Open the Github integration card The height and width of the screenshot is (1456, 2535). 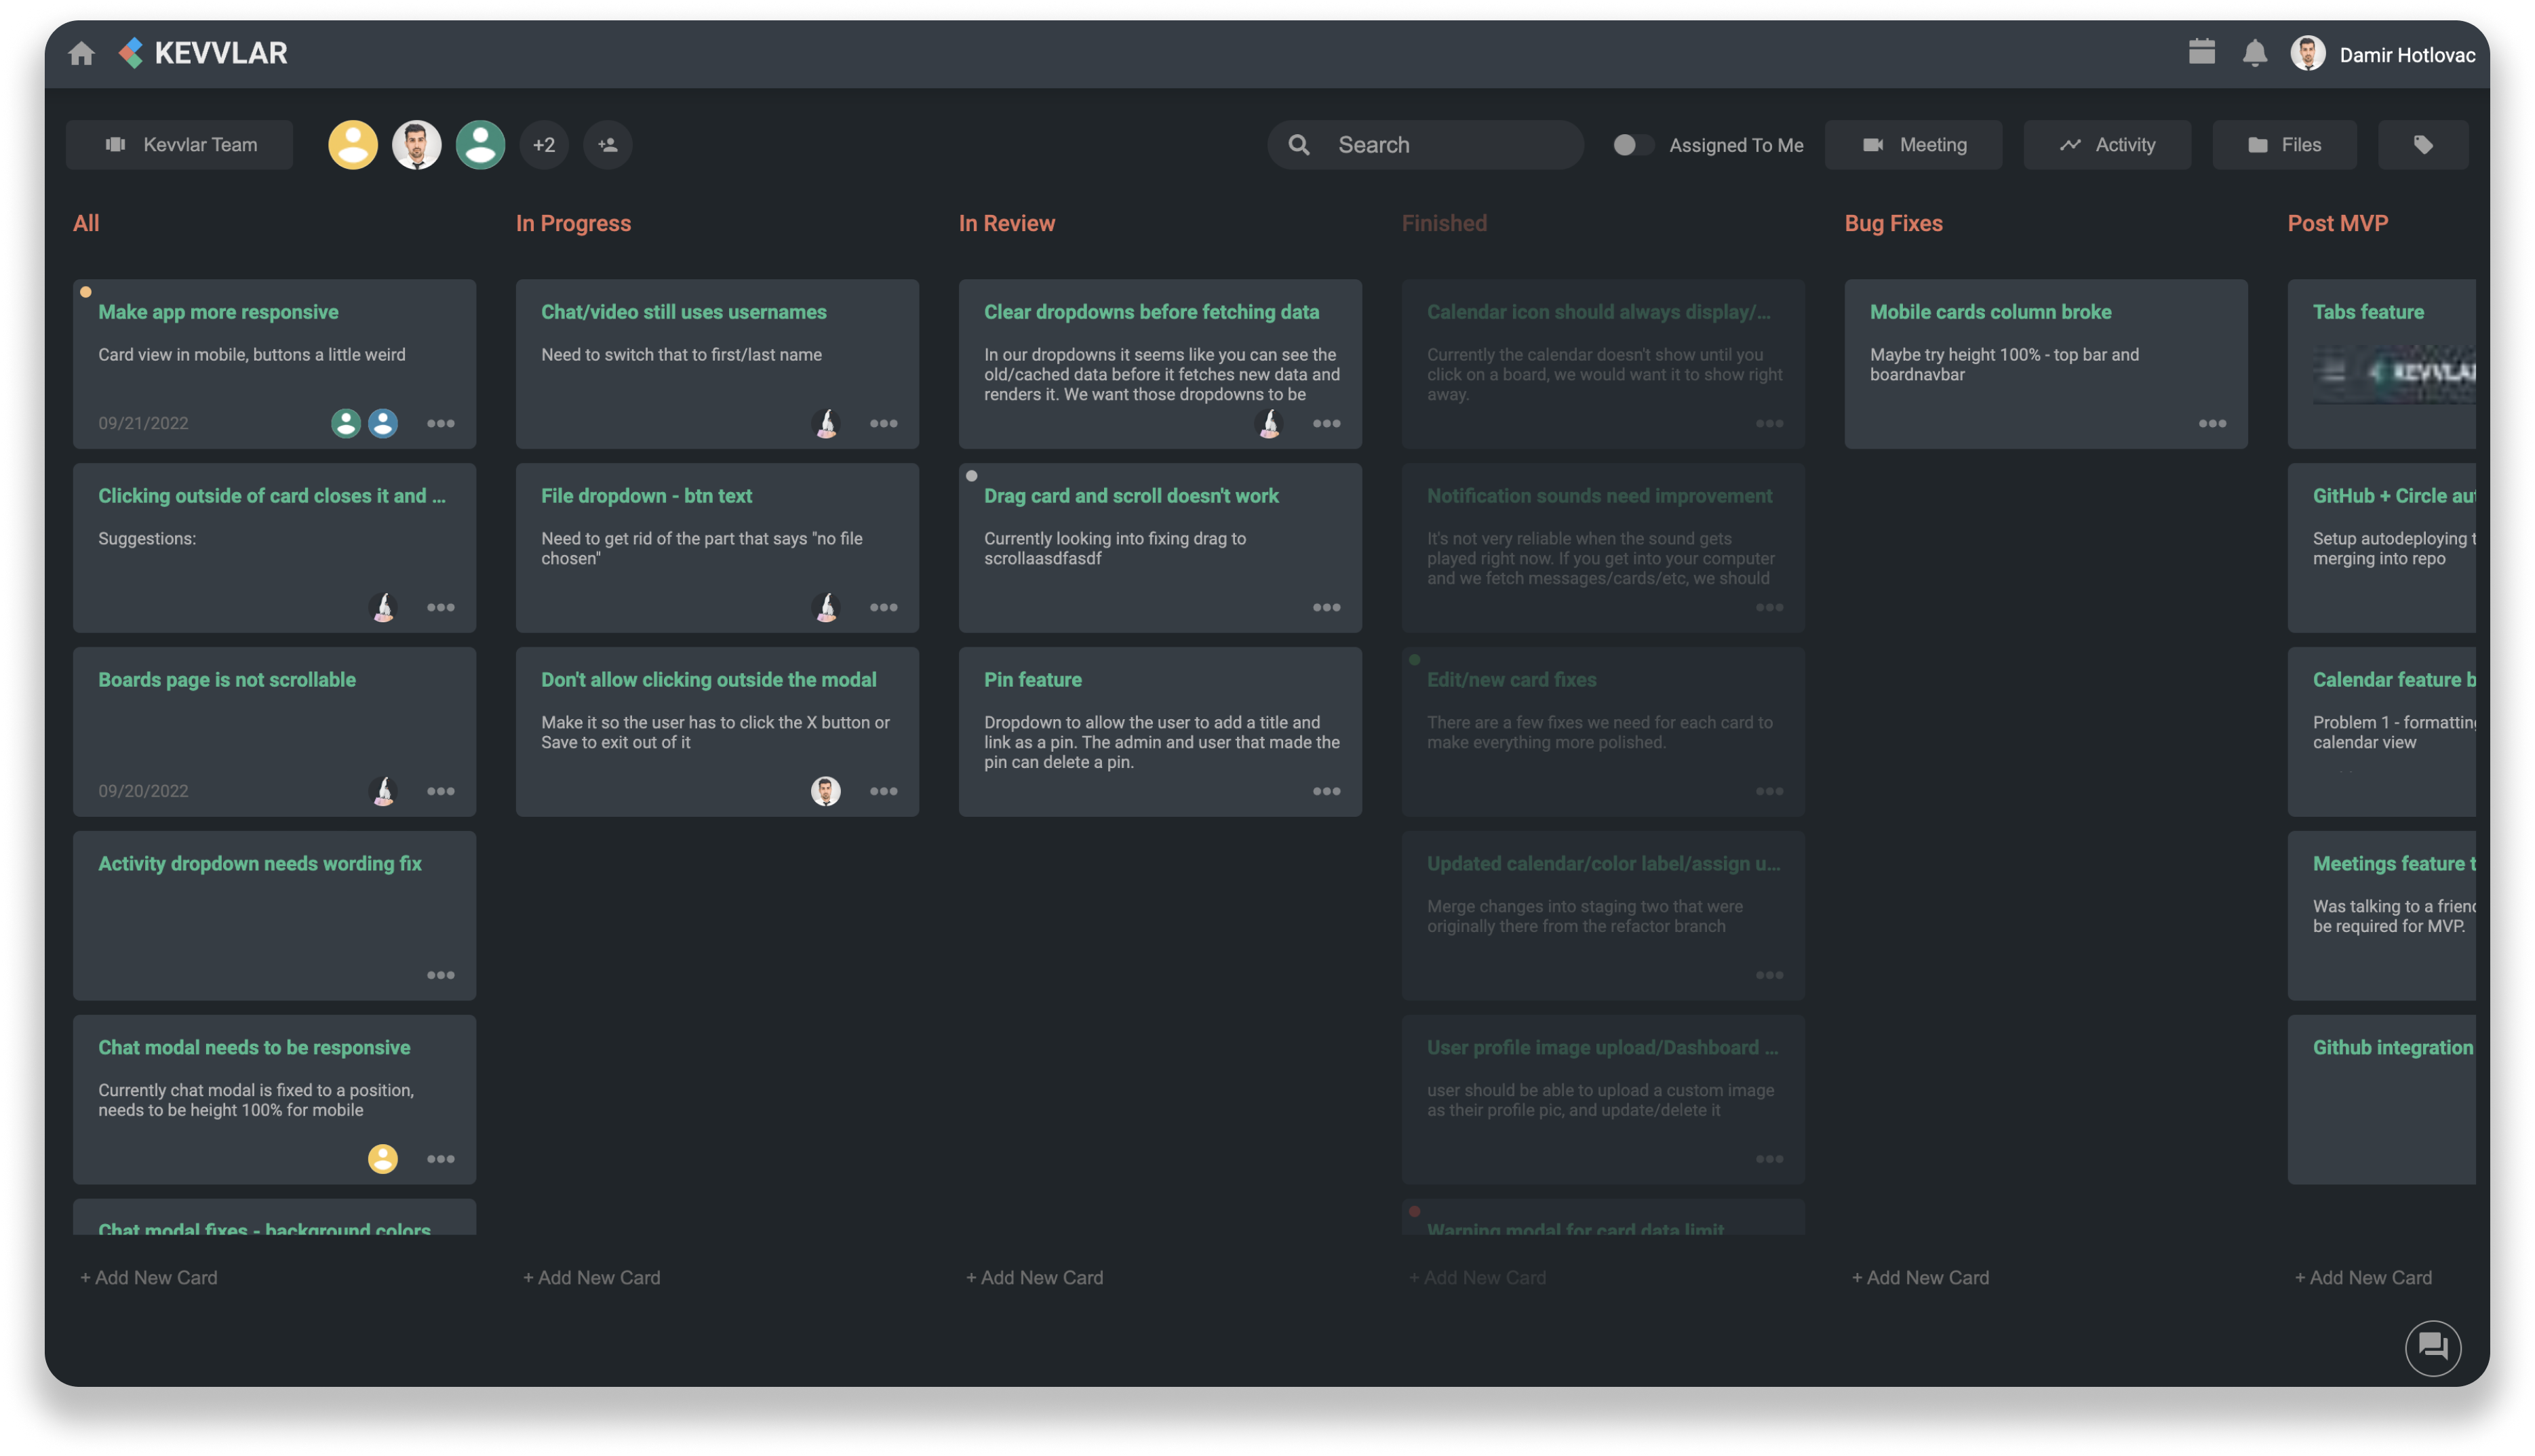[2381, 1100]
